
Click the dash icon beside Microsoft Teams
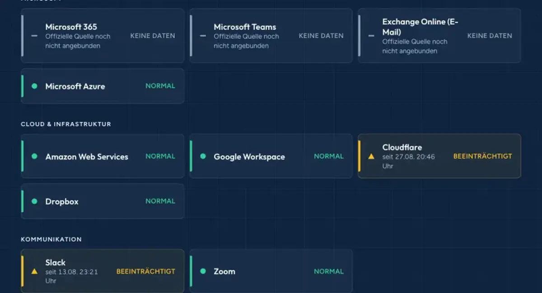(203, 36)
